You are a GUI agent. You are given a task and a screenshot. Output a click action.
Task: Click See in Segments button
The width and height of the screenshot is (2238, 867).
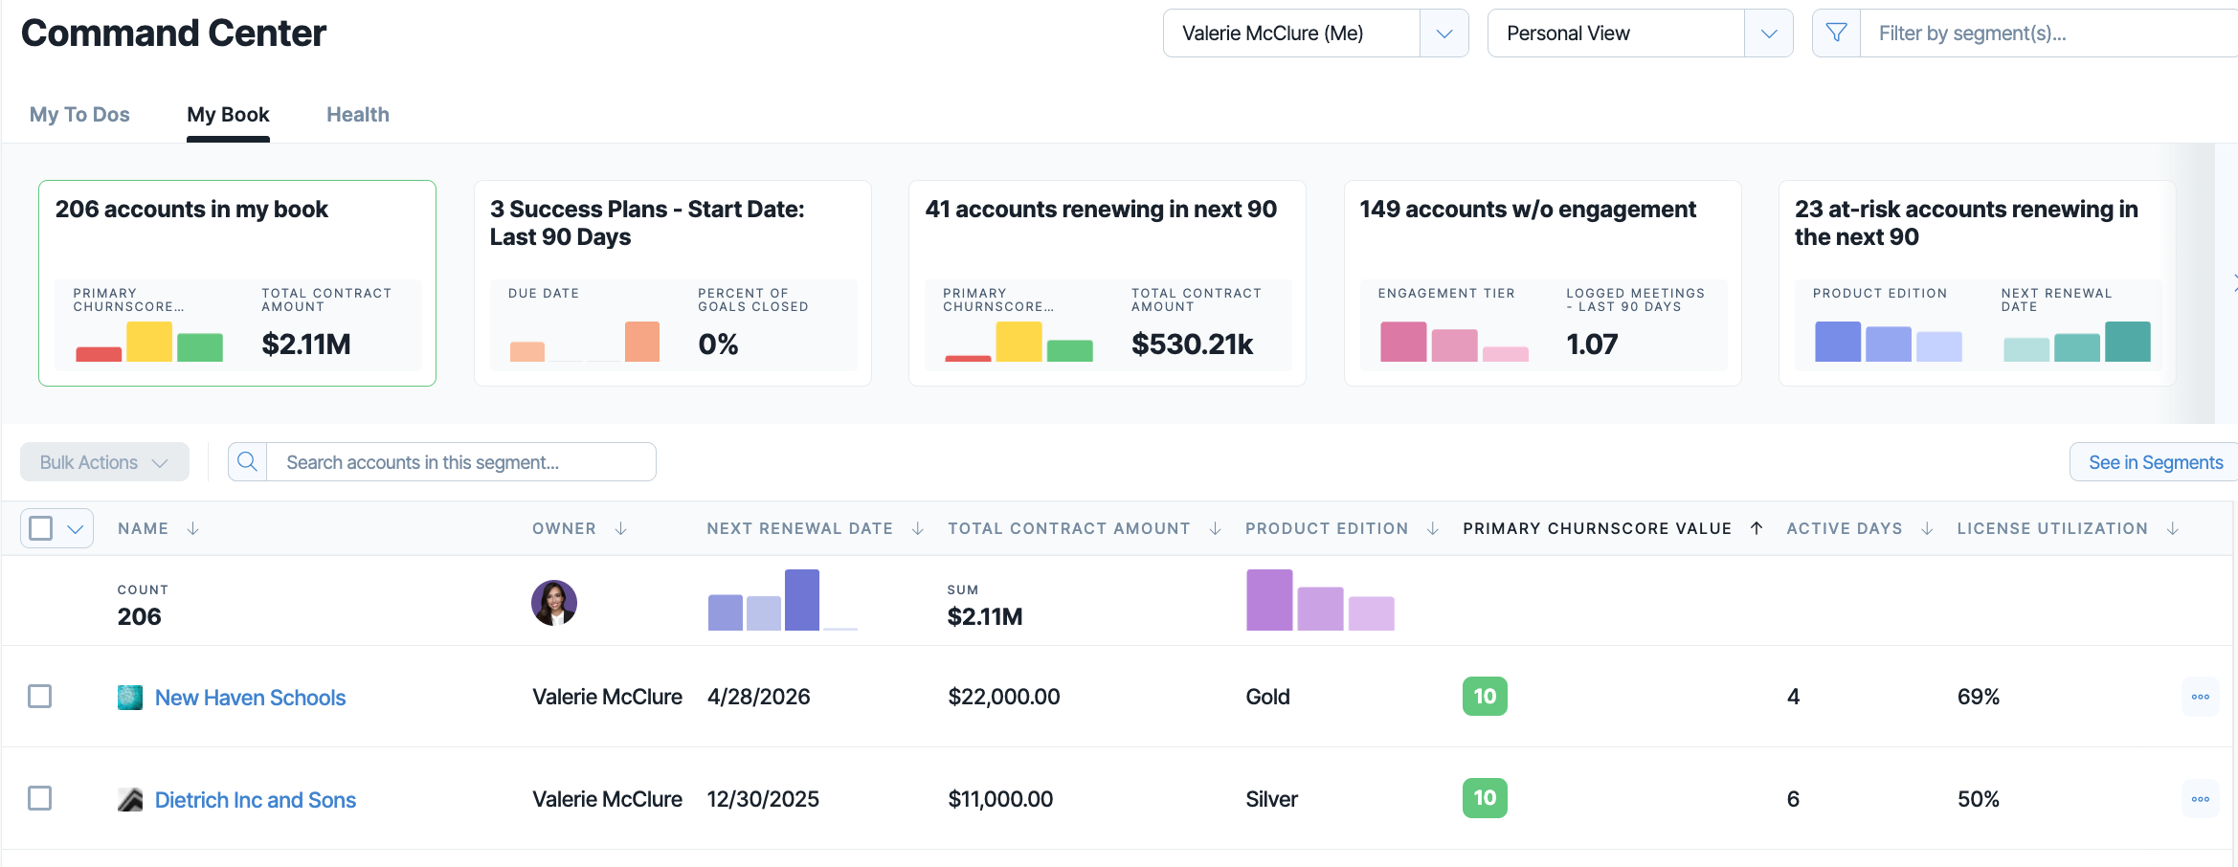2155,462
